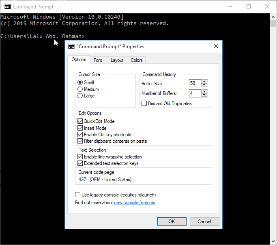Screen dimensions: 277x245
Task: Open the Font tab
Action: click(98, 60)
